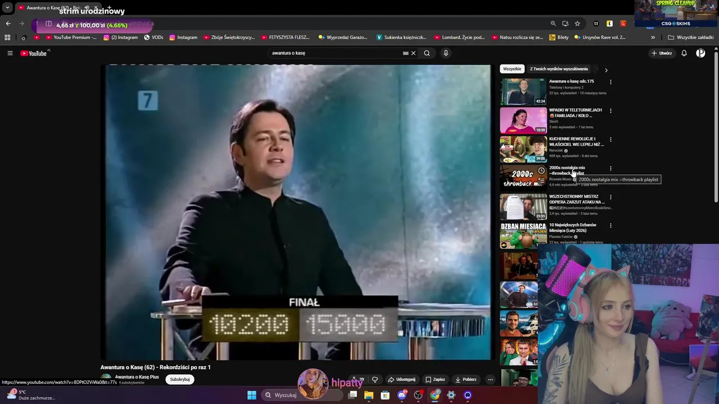Open the Ursynów Rave vol. 2 bookmark
Image resolution: width=719 pixels, height=404 pixels.
[599, 38]
